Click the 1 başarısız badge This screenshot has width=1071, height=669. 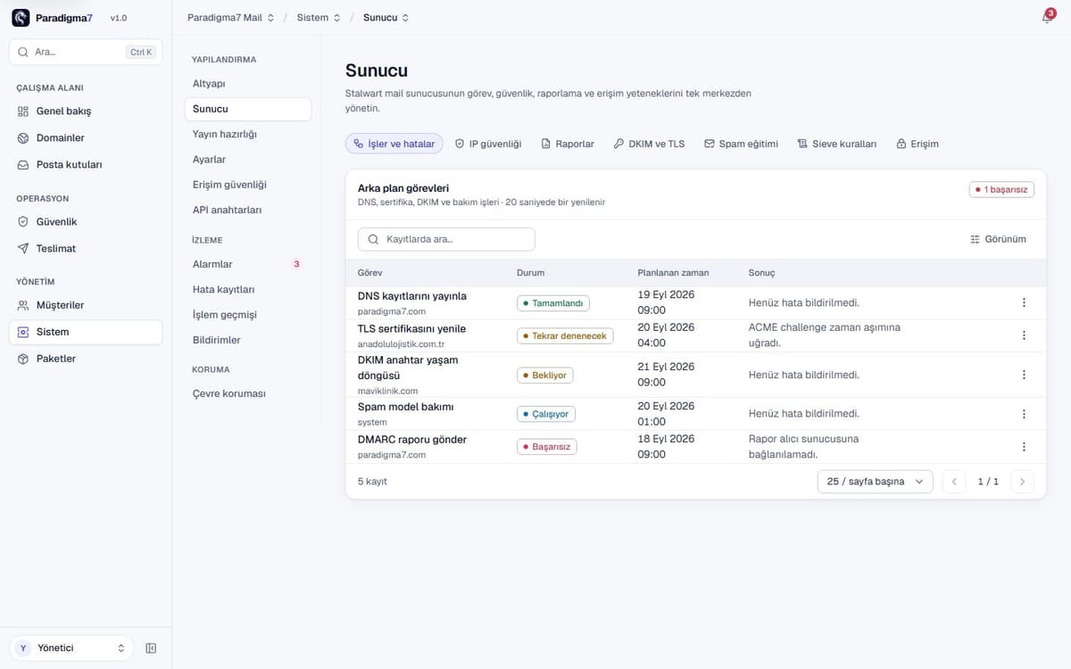[x=1001, y=190]
